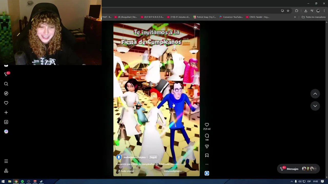Open the 'Patrick Snap 2 by C...' bookmark
The width and height of the screenshot is (328, 184).
pos(204,17)
